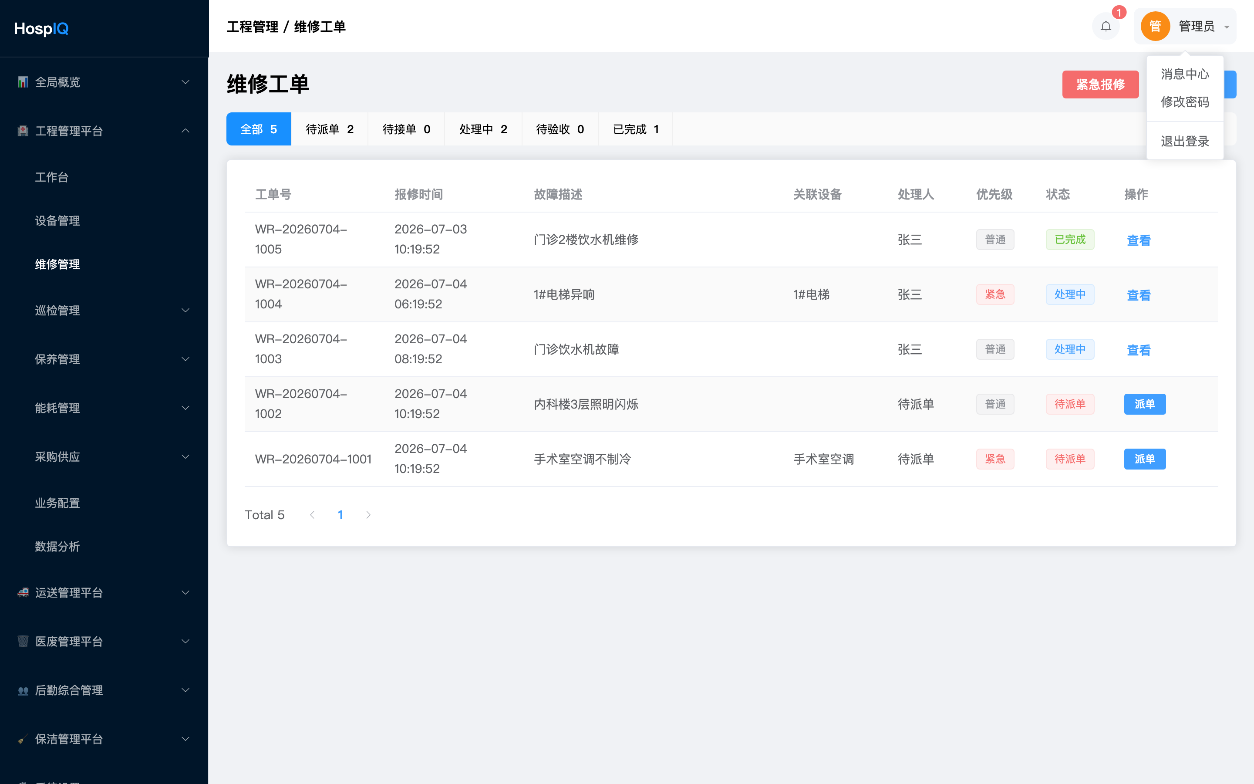The width and height of the screenshot is (1254, 784).
Task: Switch to the 待派单 2 tab
Action: 330,129
